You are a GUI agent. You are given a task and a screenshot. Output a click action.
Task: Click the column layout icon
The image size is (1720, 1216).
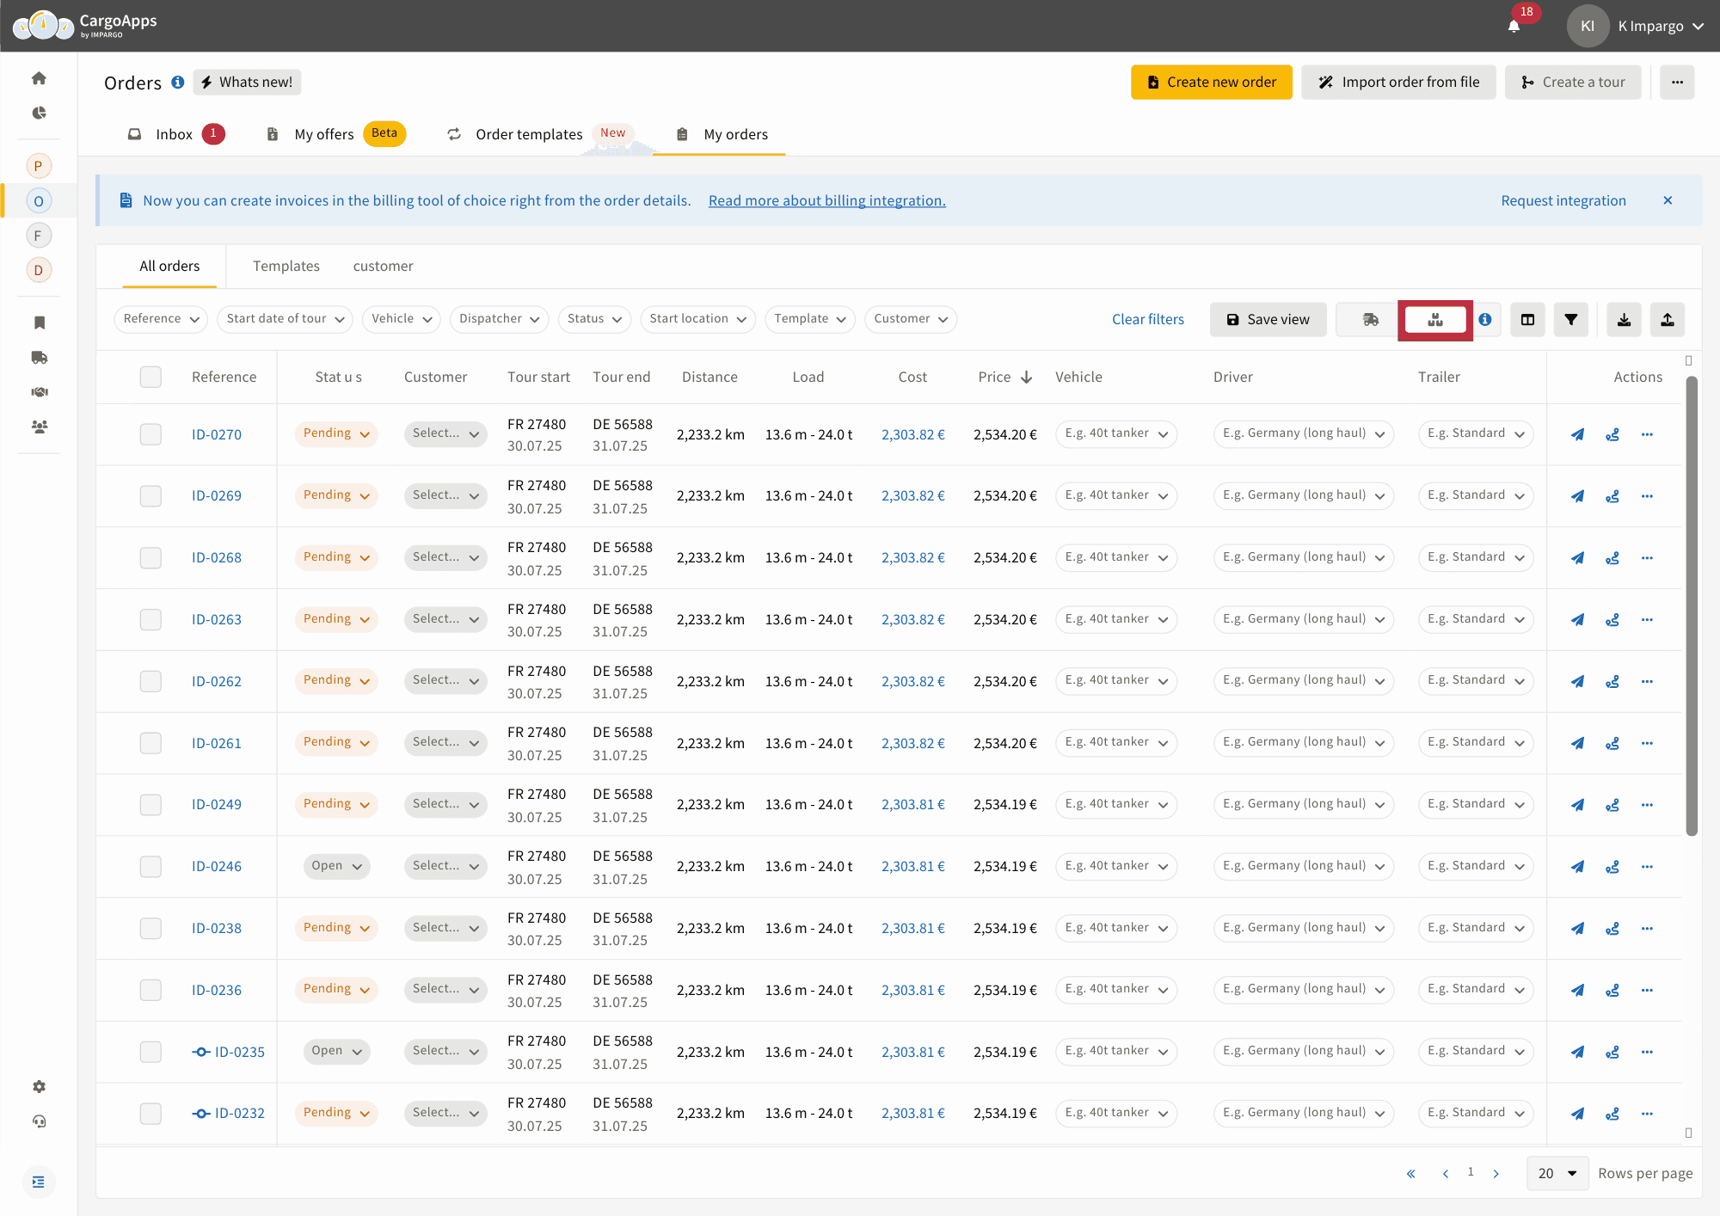tap(1527, 320)
